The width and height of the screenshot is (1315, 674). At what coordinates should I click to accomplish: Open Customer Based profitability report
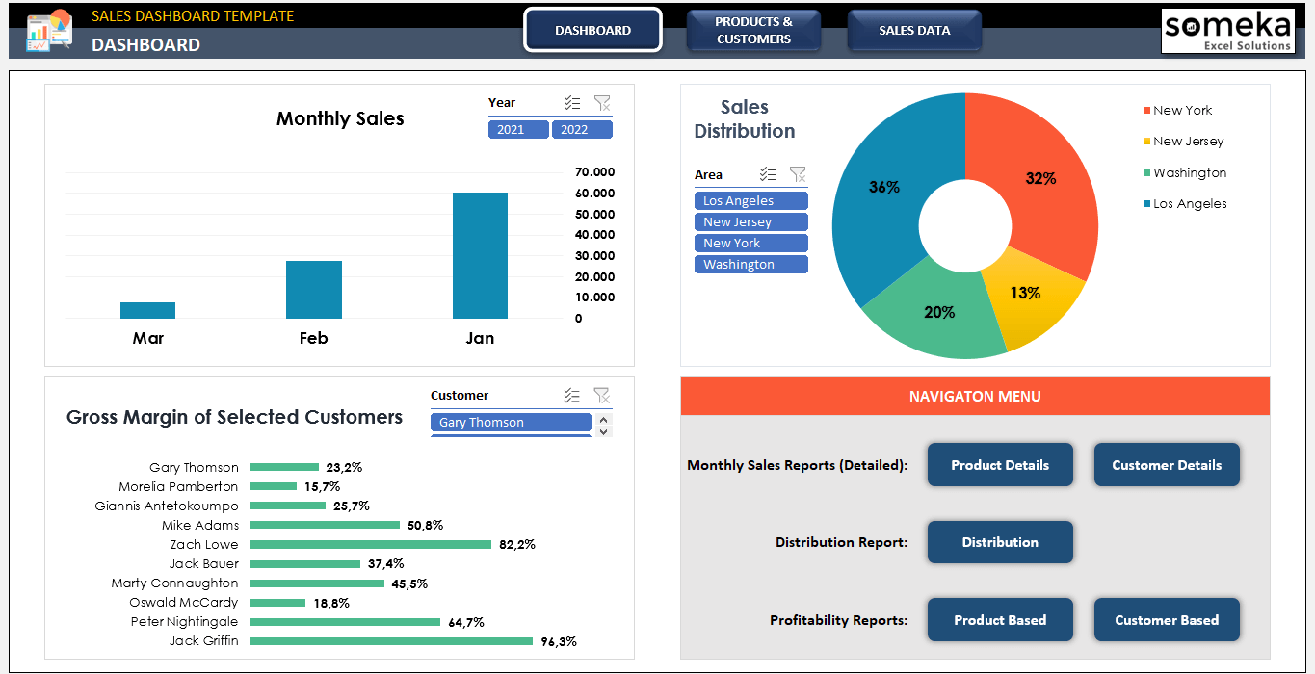pyautogui.click(x=1167, y=620)
